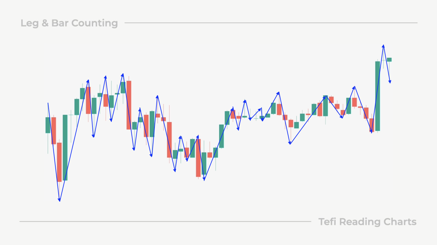Click the highest arrowhead peak on the chart

click(383, 46)
